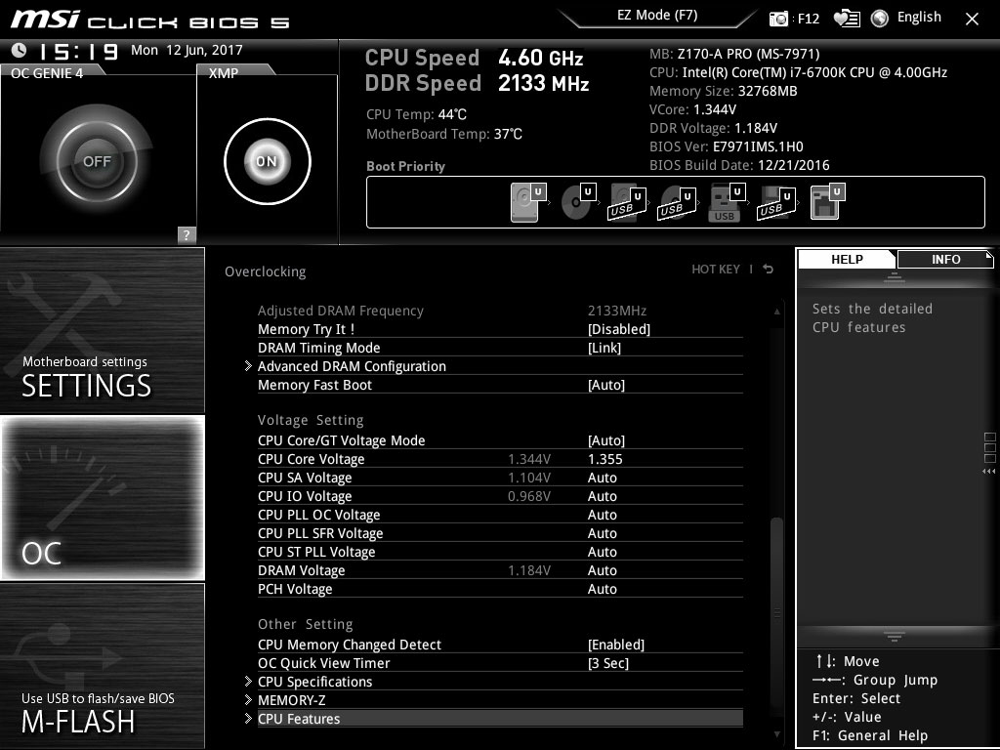
Task: Select the CPU IO Voltage row
Action: pyautogui.click(x=500, y=496)
